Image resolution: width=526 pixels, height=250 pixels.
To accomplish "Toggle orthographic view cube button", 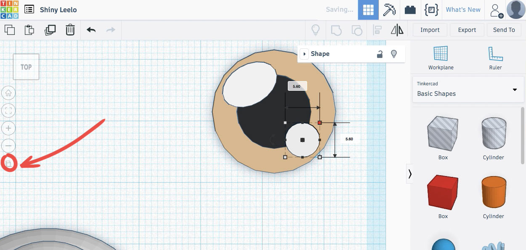I will pyautogui.click(x=8, y=163).
